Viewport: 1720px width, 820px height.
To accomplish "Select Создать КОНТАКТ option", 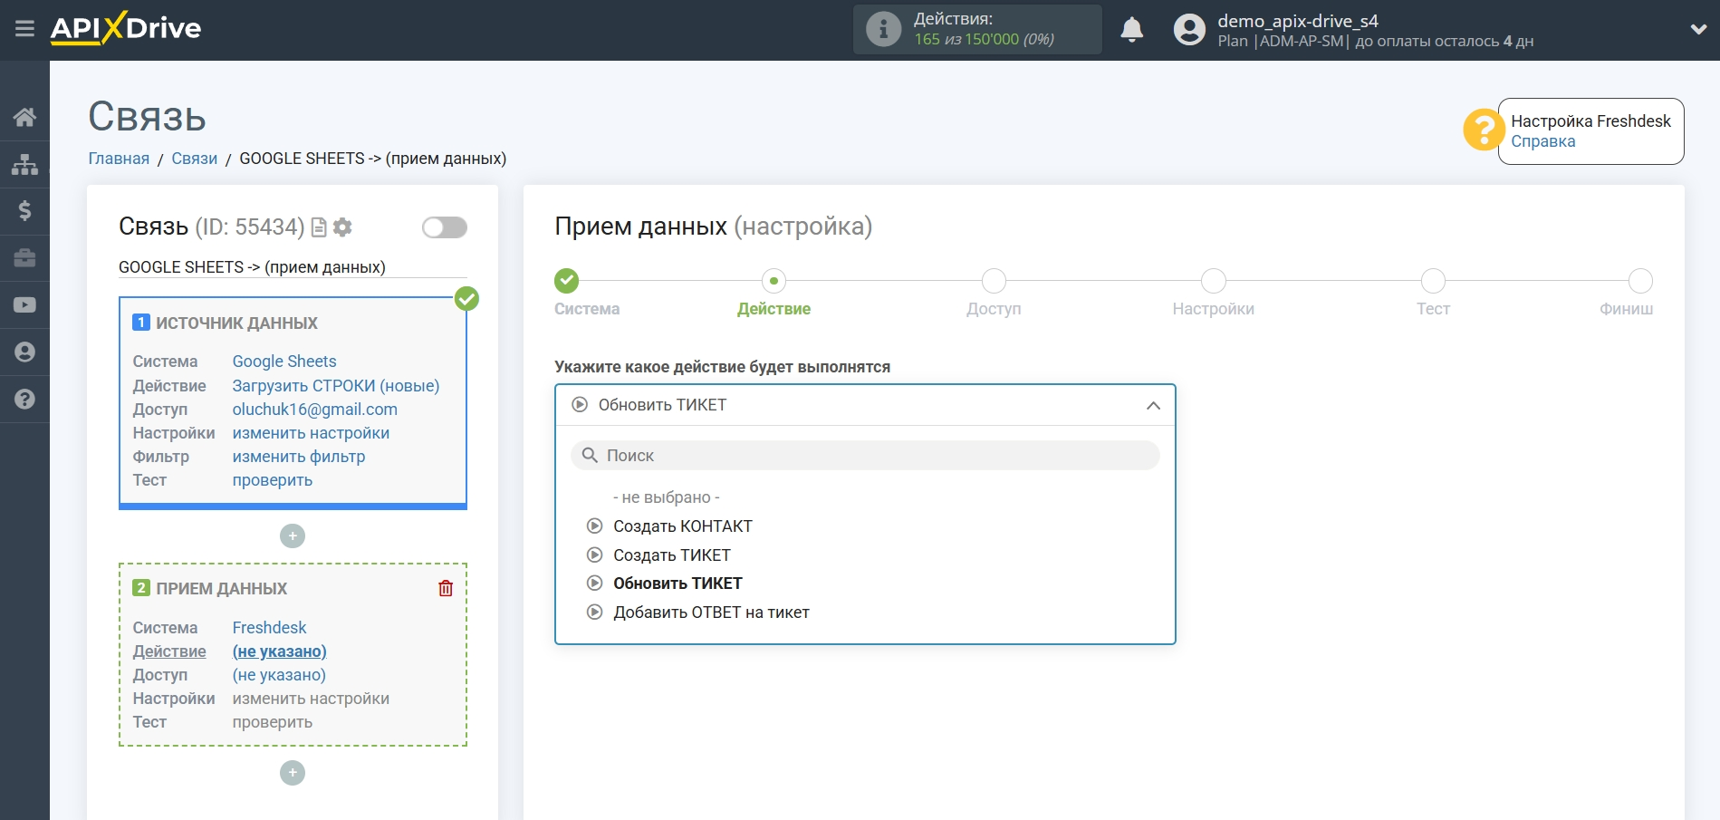I will tap(683, 526).
